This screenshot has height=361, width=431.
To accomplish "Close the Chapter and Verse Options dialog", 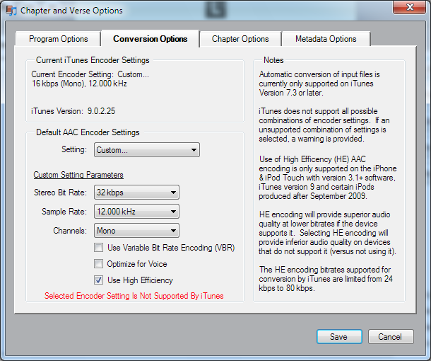I will pyautogui.click(x=410, y=7).
